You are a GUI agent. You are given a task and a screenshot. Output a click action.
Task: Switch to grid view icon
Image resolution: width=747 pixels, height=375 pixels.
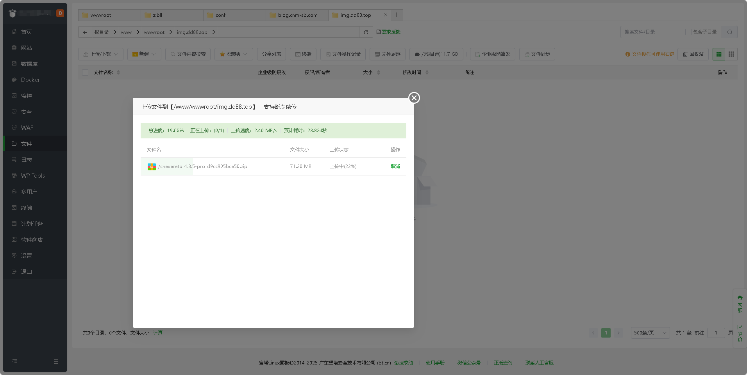click(731, 54)
